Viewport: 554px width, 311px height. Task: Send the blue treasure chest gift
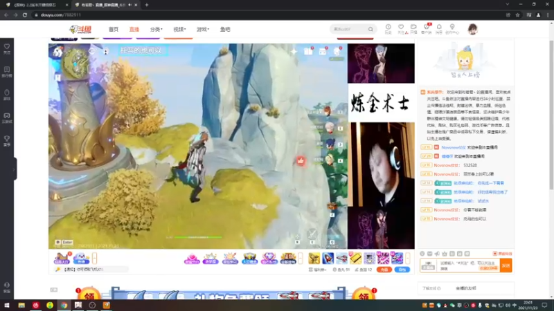(x=249, y=258)
